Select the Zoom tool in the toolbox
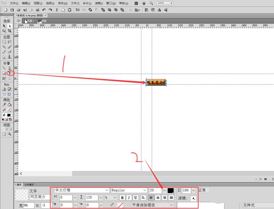The image size is (274, 209). [x=10, y=134]
